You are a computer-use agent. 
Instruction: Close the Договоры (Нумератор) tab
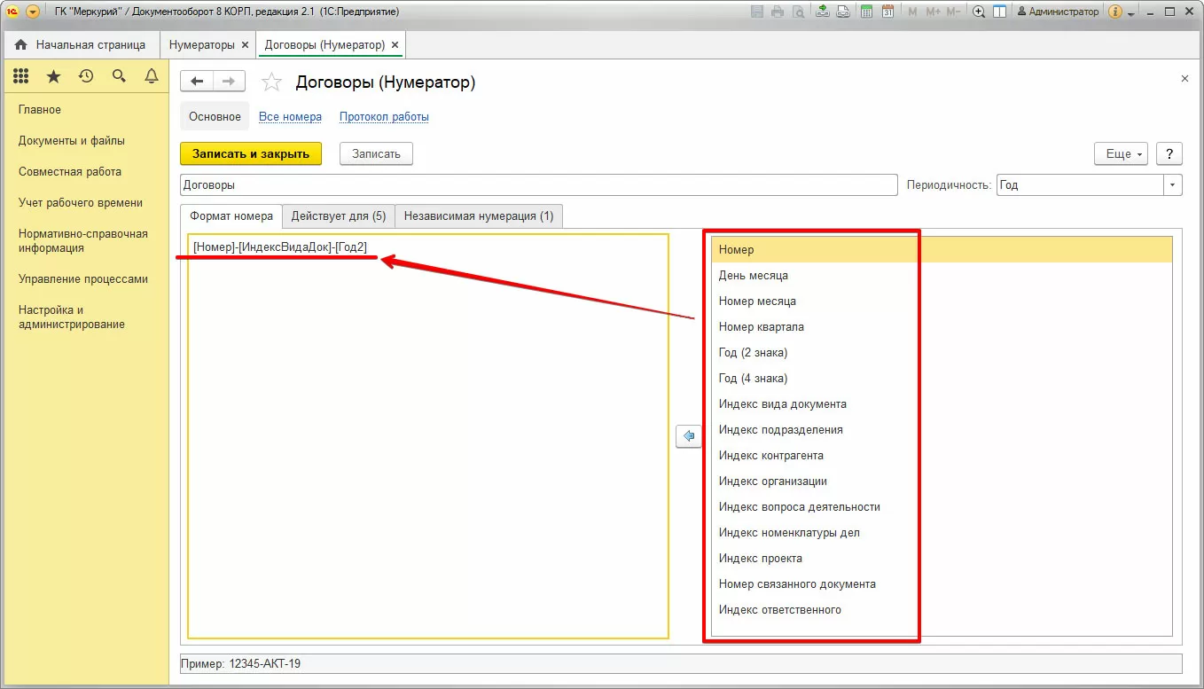coord(395,44)
